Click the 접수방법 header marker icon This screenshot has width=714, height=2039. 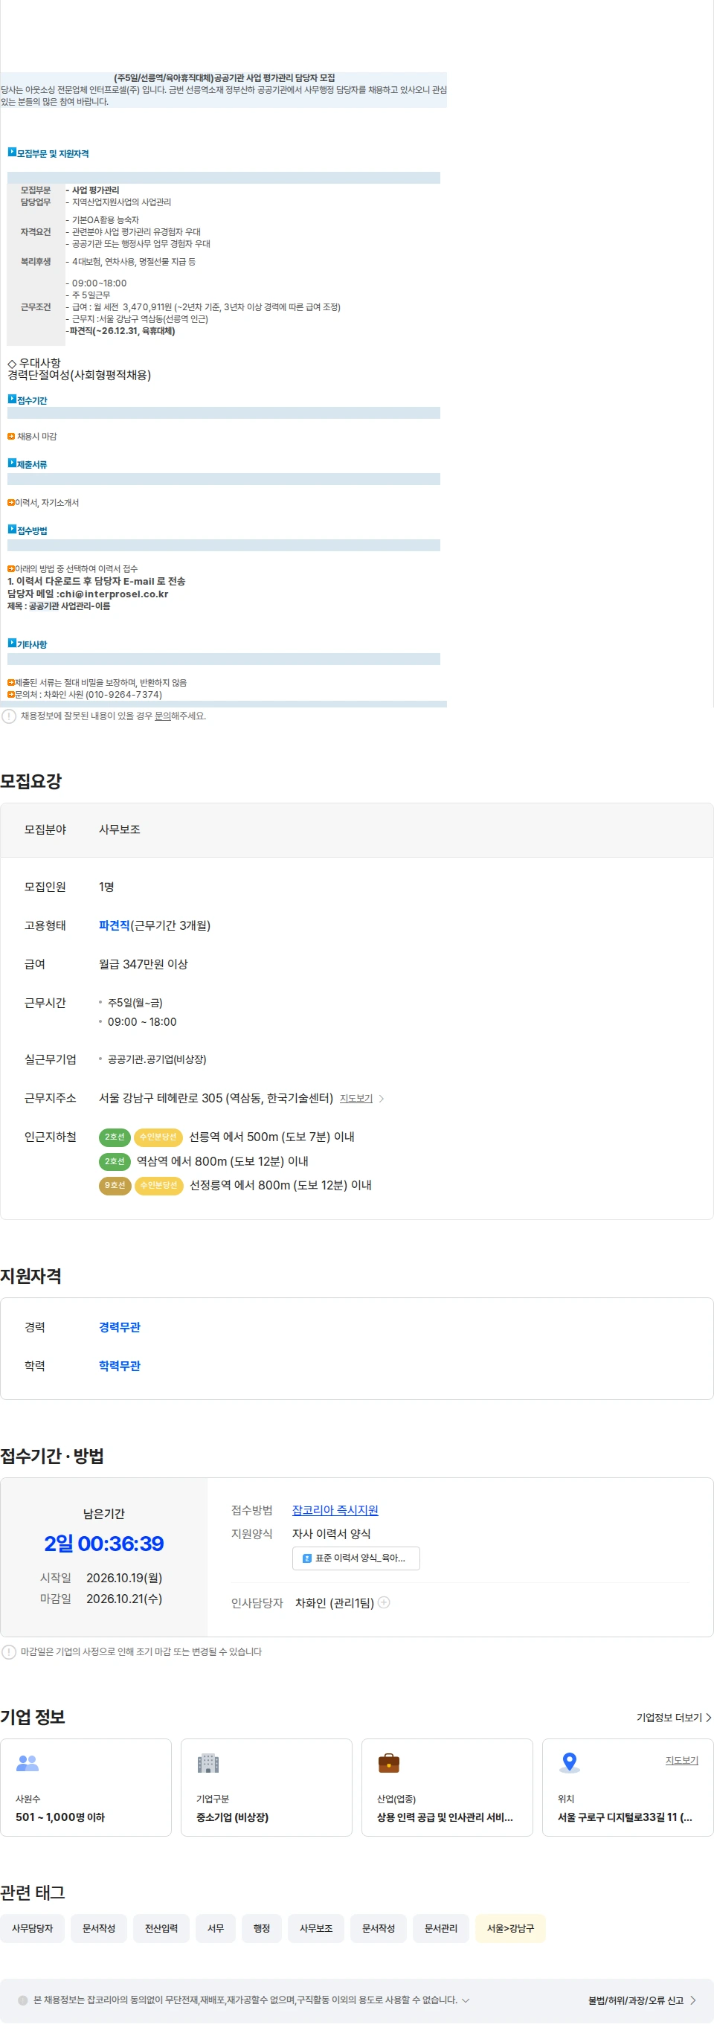(12, 529)
